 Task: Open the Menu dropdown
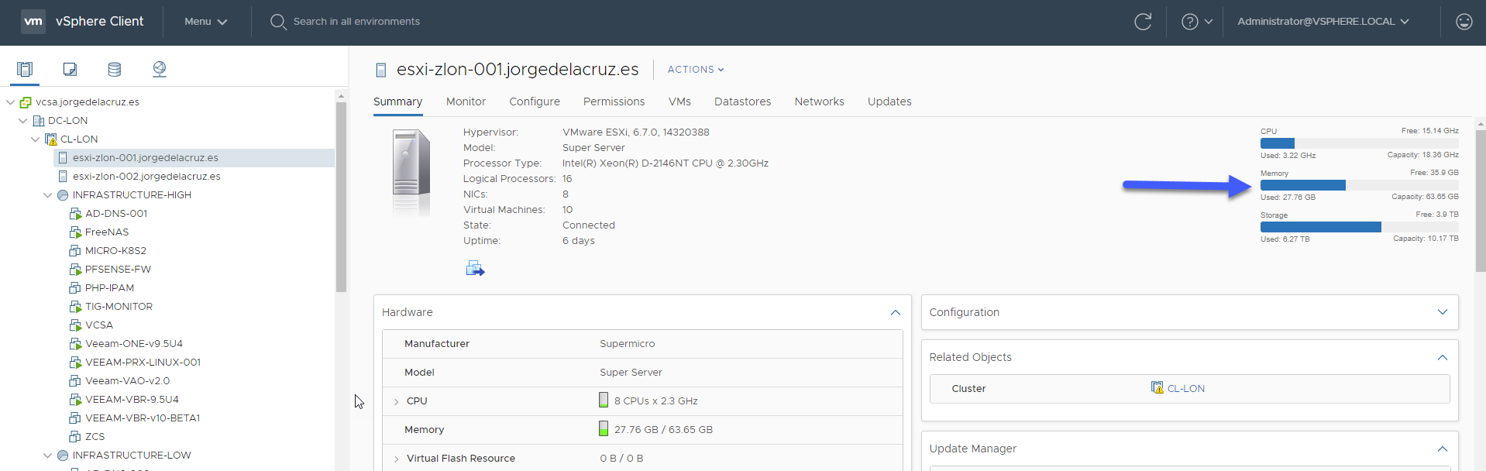[206, 22]
